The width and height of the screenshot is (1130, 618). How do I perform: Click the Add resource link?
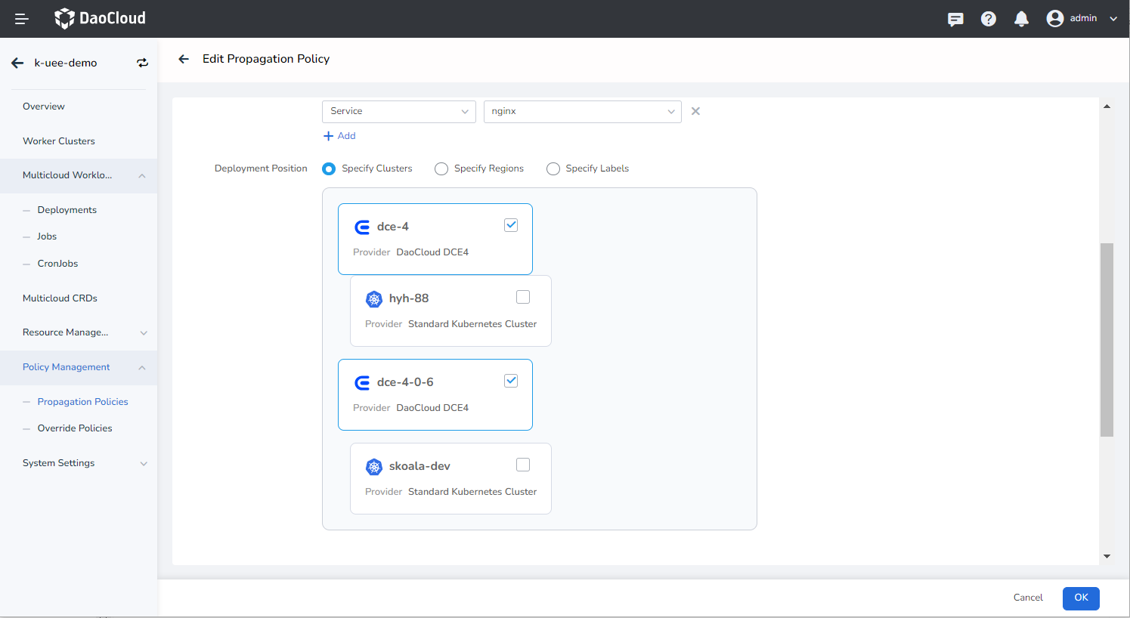click(x=339, y=136)
